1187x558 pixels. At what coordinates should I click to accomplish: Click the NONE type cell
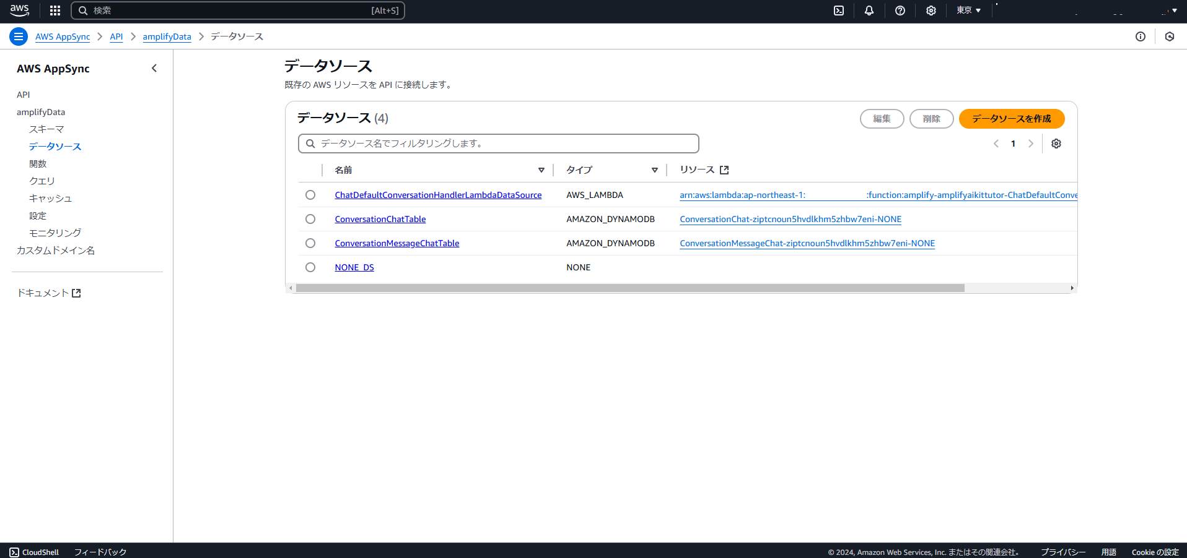(579, 267)
